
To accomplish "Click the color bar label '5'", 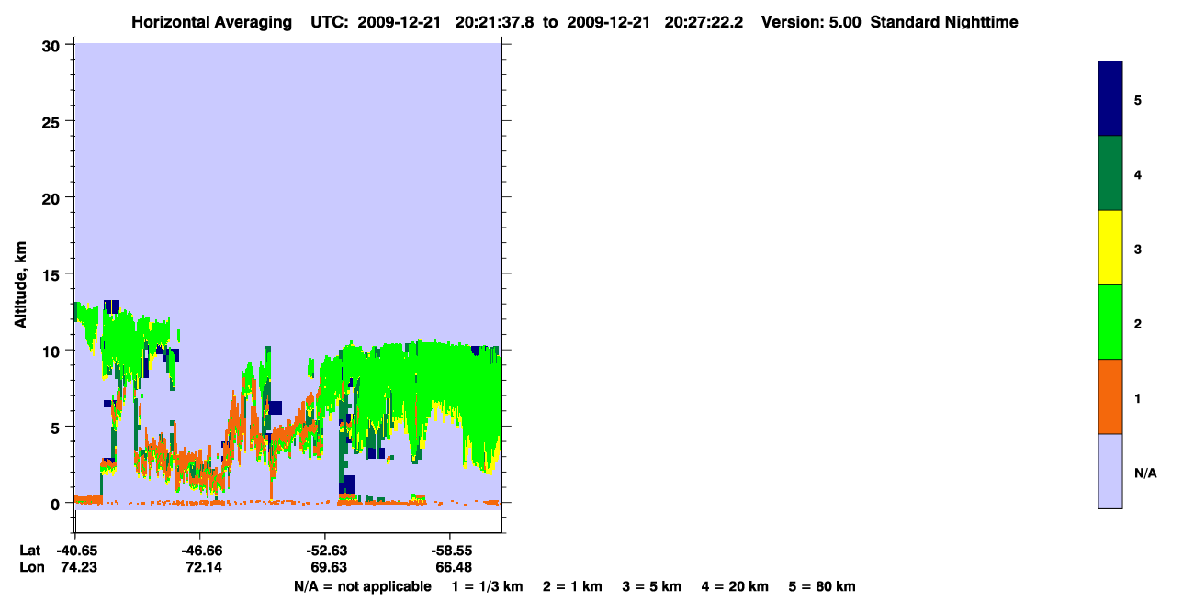I will tap(1138, 99).
